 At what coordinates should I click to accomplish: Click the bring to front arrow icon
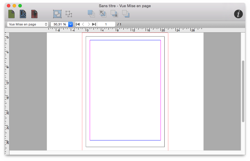tap(103, 14)
